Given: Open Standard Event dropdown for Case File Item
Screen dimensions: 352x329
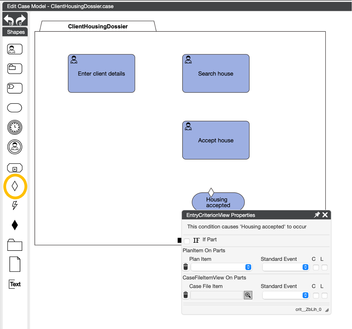Looking at the screenshot, I should 286,295.
